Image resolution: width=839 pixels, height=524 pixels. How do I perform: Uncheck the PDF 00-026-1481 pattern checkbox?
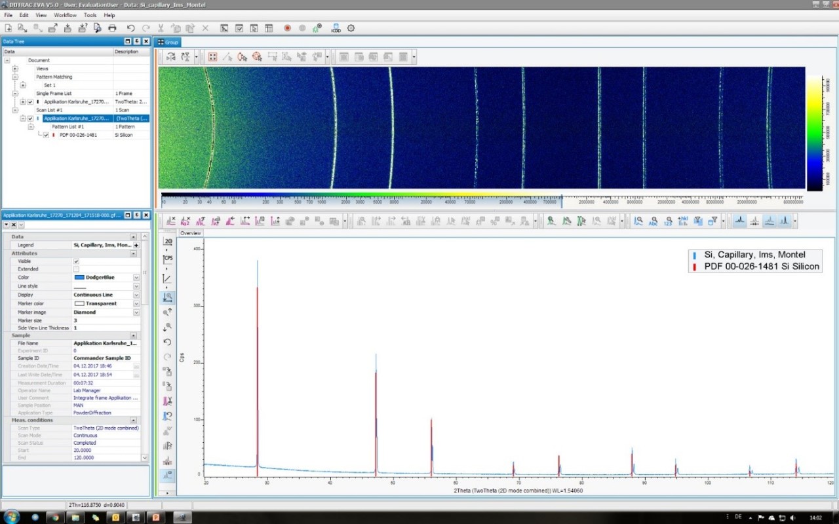click(x=46, y=135)
